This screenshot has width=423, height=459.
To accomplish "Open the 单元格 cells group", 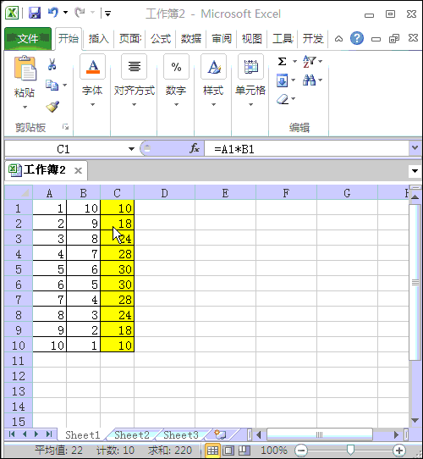I will 250,67.
